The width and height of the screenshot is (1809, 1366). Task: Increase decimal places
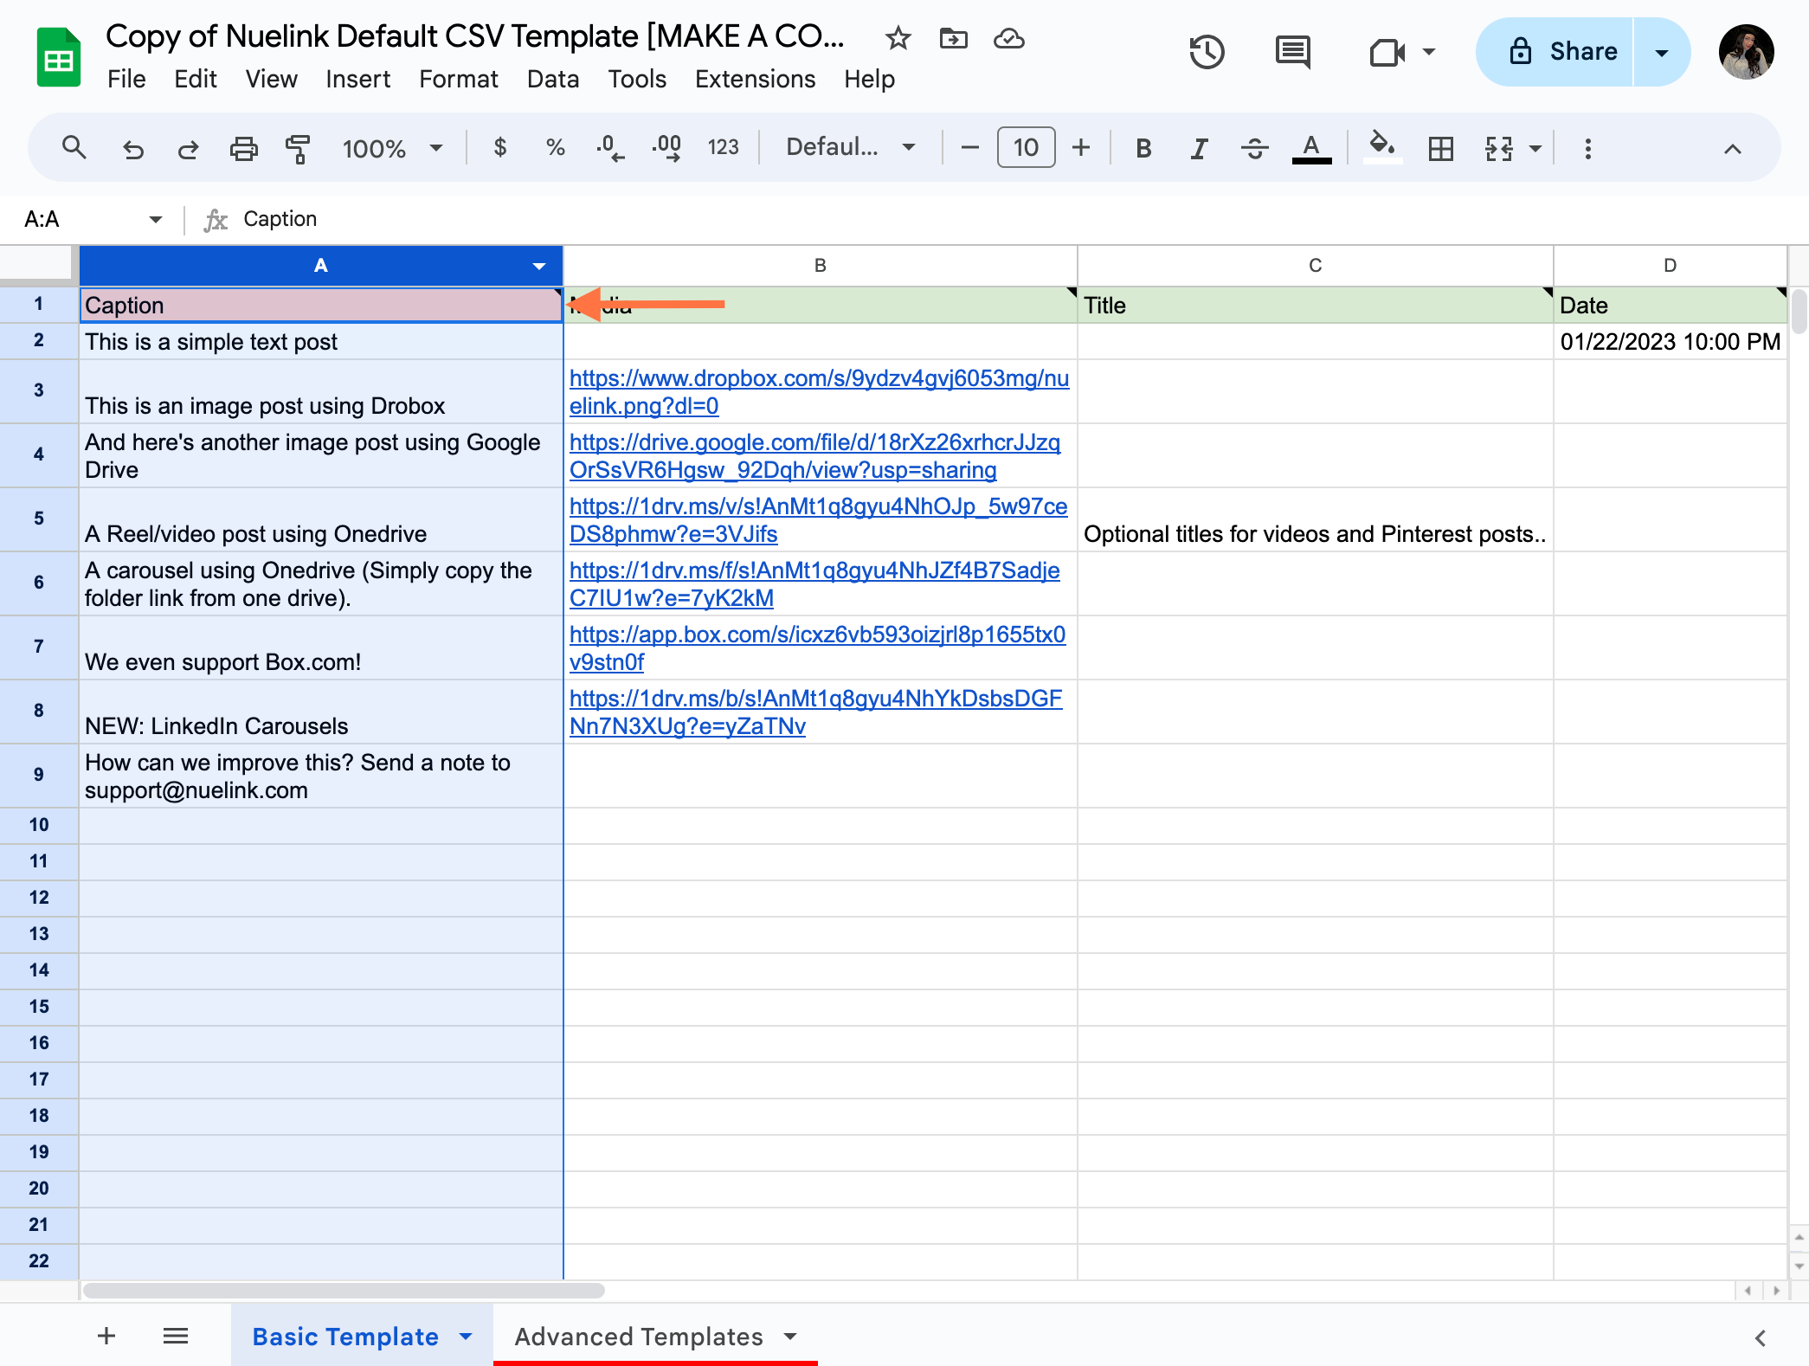tap(666, 148)
